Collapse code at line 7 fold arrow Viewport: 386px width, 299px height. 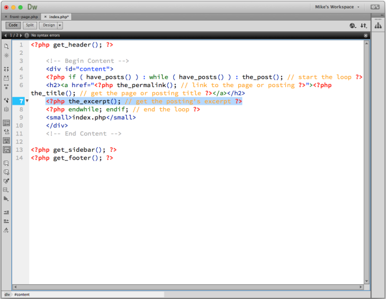coord(27,101)
